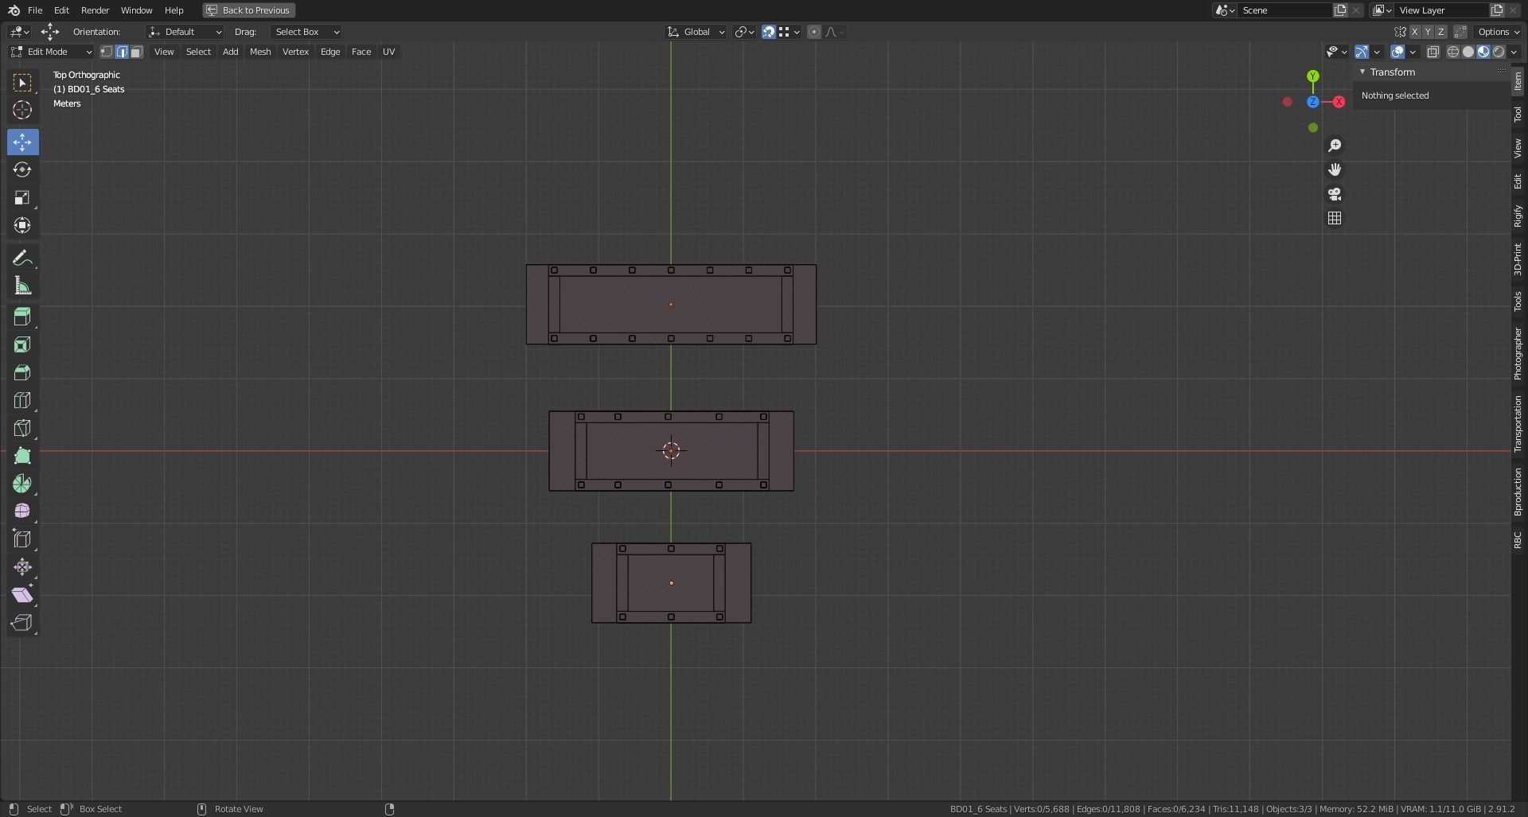1528x817 pixels.
Task: Open the Orientation Default dropdown
Action: 185,32
